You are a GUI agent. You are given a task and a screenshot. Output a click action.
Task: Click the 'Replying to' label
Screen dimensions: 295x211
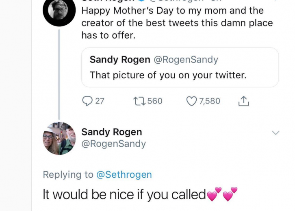(68, 174)
